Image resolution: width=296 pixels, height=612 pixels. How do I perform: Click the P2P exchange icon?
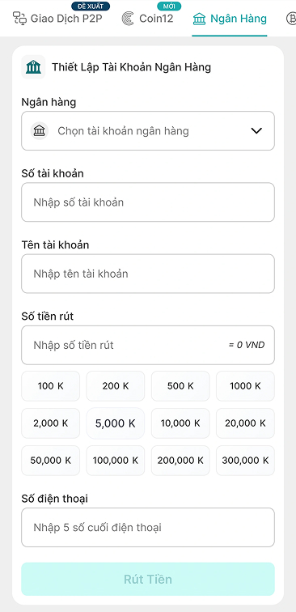coord(19,19)
